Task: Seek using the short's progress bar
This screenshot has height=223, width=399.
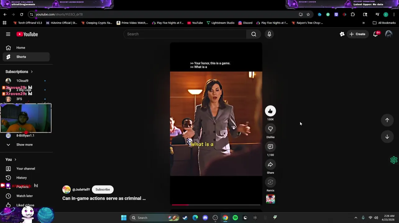Action: pyautogui.click(x=216, y=205)
